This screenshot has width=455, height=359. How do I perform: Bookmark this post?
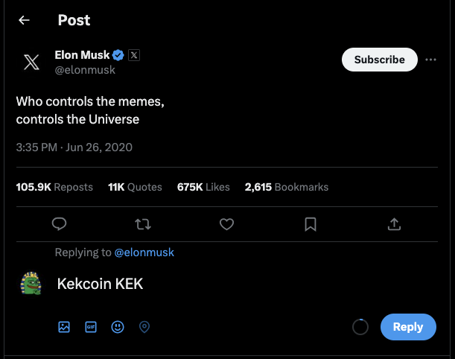tap(311, 223)
